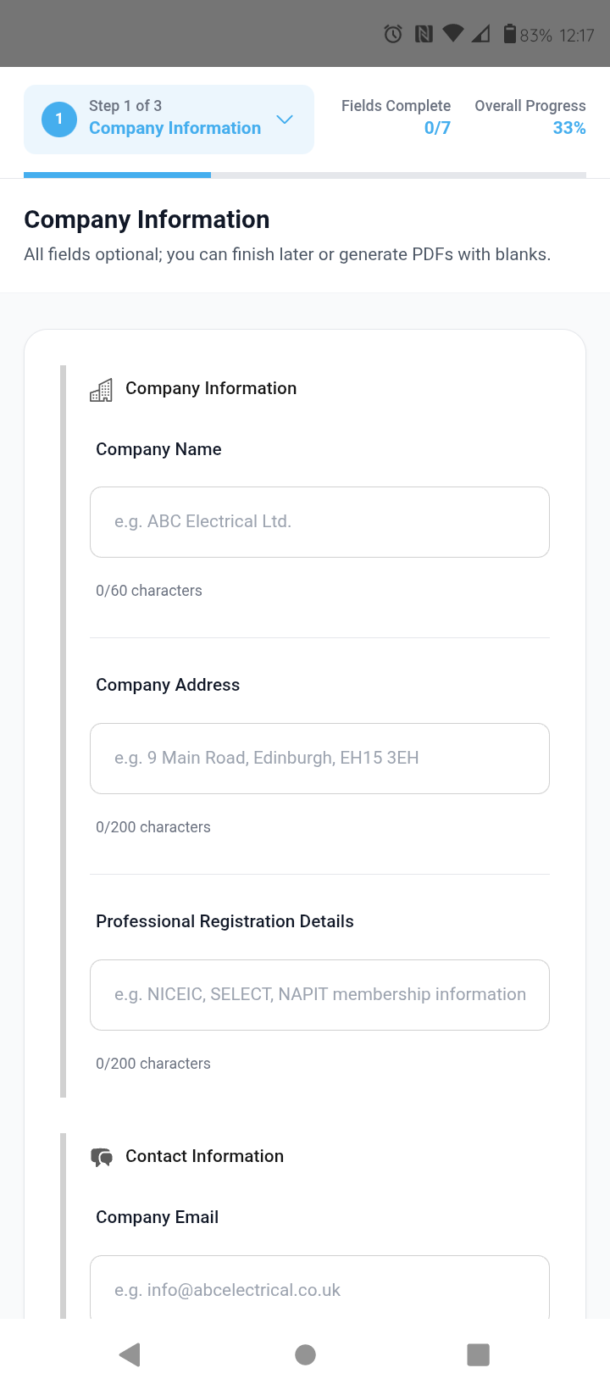Screen dimensions: 610x1390
Task: Click the Company Information building icon
Action: pos(102,389)
